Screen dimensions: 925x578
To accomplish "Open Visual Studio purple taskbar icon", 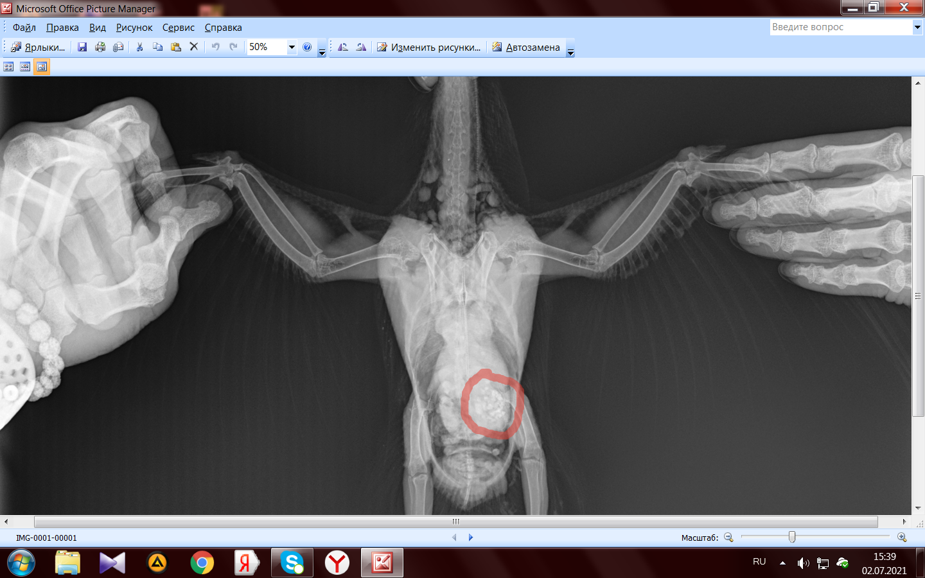I will click(x=112, y=563).
